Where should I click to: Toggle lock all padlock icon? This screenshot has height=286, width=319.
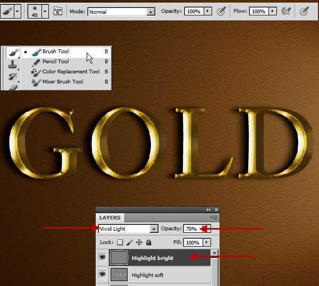(x=149, y=242)
